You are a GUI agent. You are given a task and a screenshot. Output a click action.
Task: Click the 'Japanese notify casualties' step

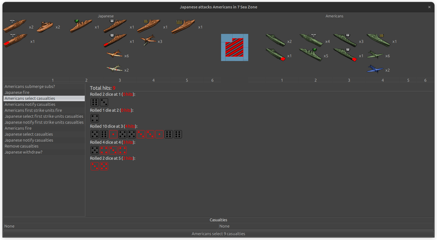pyautogui.click(x=44, y=140)
